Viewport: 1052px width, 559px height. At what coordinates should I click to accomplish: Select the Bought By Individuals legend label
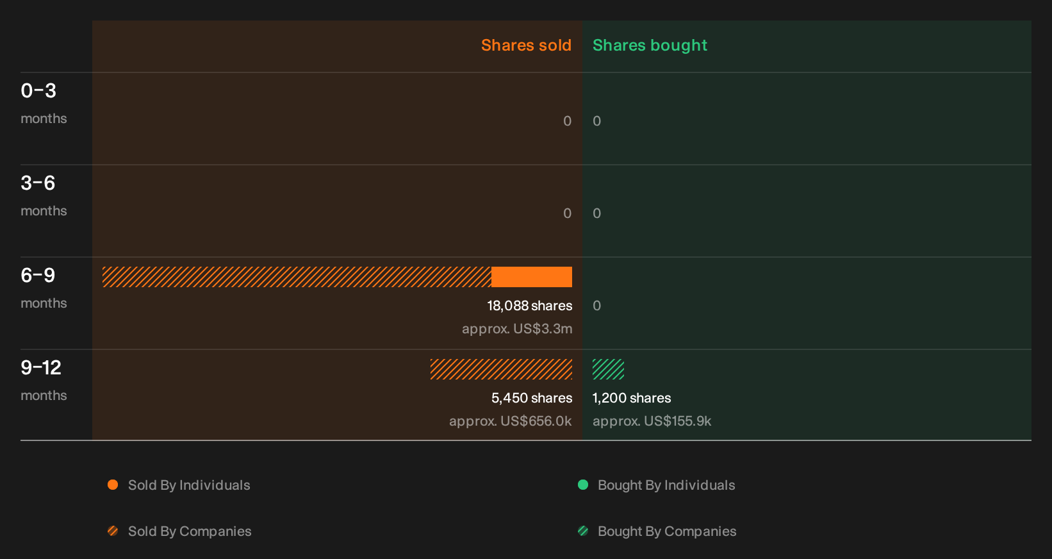coord(666,485)
